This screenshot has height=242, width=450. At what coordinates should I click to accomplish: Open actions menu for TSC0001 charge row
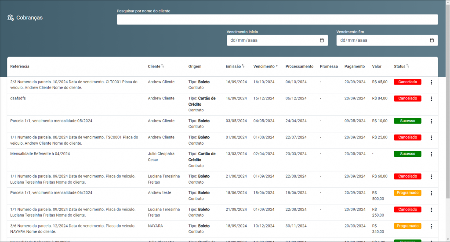tap(432, 138)
